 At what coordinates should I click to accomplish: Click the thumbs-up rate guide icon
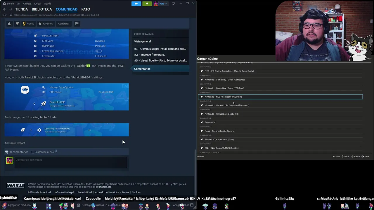pyautogui.click(x=10, y=24)
